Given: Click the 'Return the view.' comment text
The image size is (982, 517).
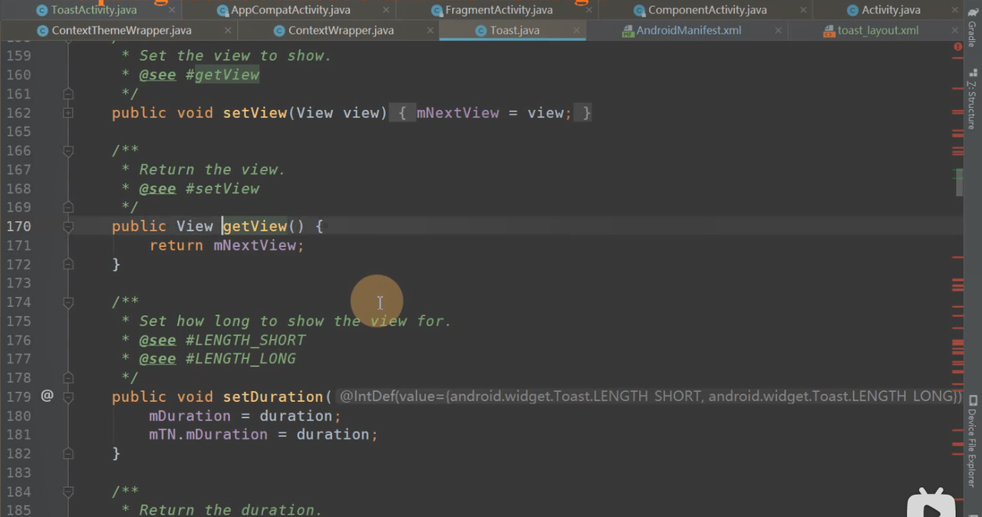Looking at the screenshot, I should [213, 170].
